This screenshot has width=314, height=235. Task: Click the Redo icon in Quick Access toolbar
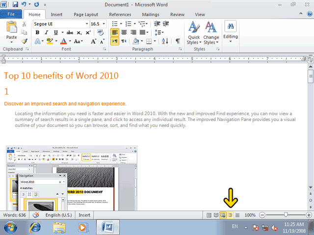(x=36, y=4)
